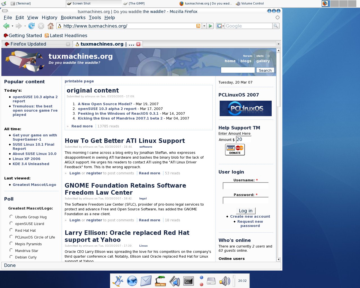Click the green Go arrow button
This screenshot has height=288, width=360.
(210, 26)
